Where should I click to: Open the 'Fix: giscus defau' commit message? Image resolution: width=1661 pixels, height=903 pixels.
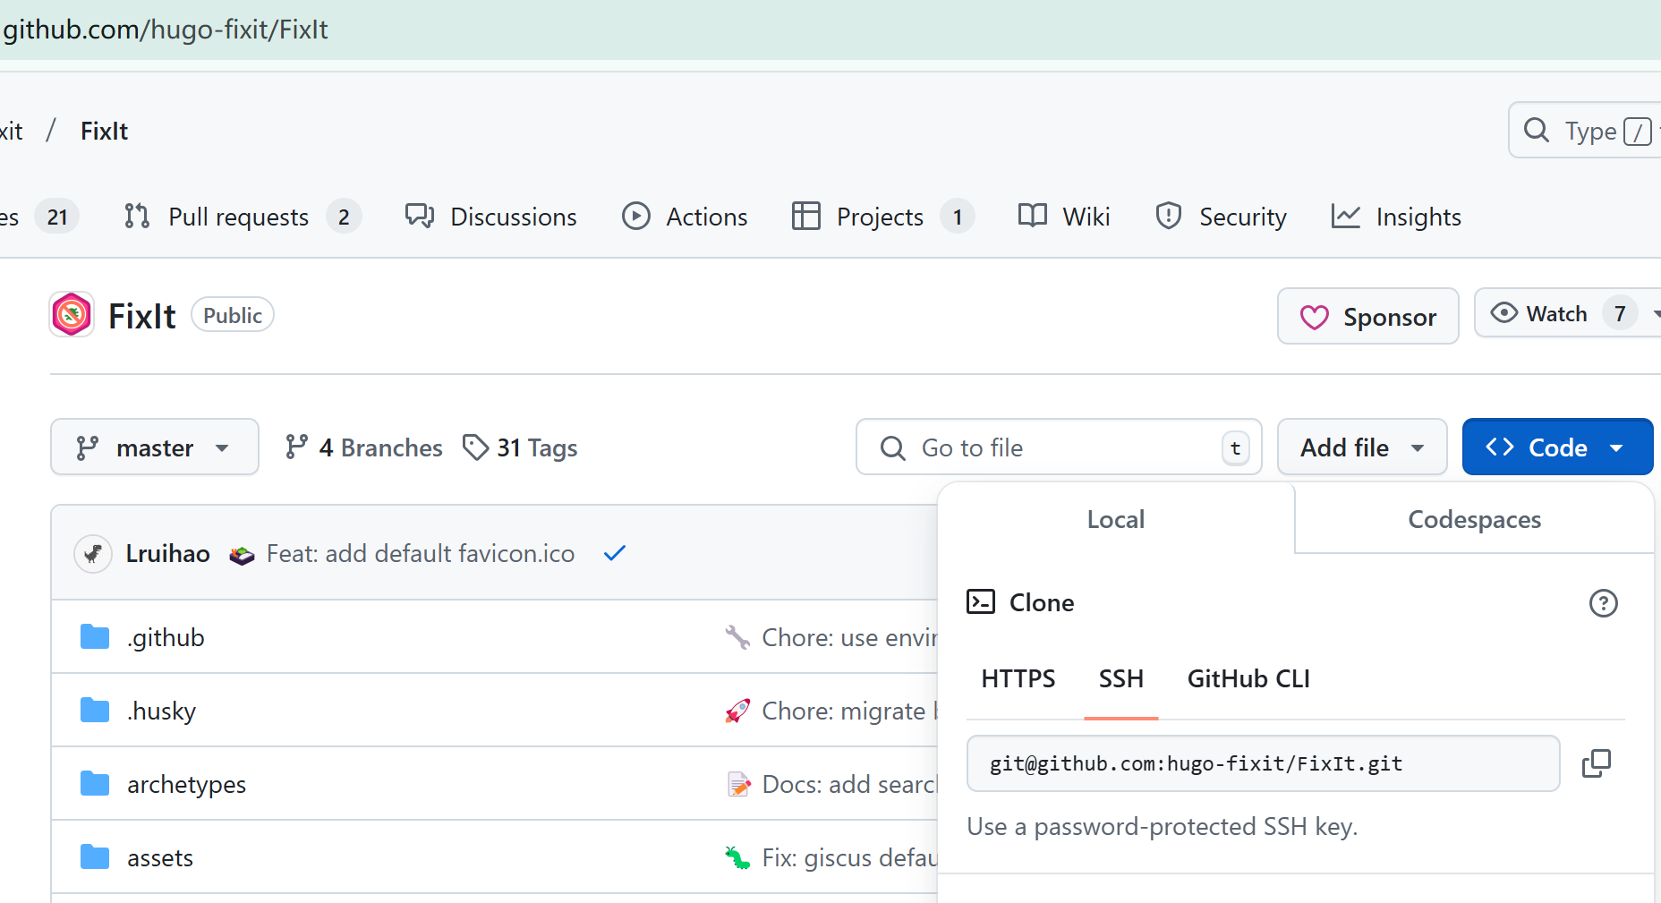pos(849,857)
